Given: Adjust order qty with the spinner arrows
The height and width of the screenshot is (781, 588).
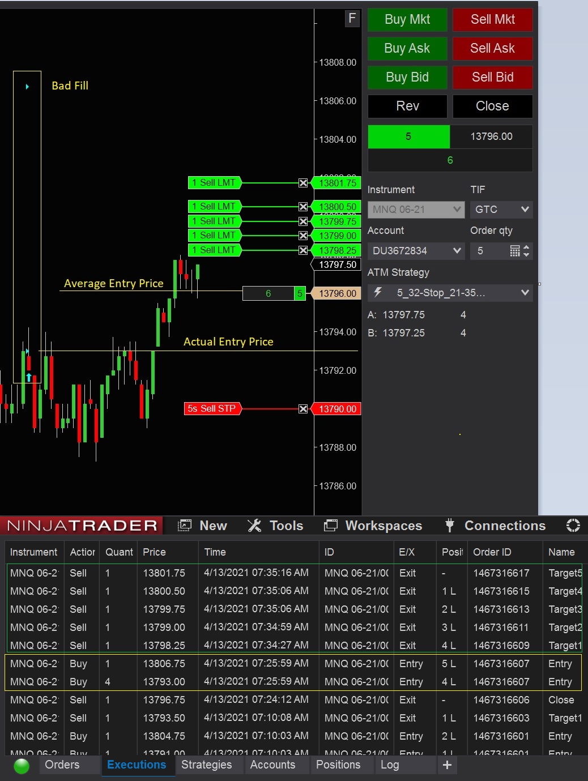Looking at the screenshot, I should tap(526, 251).
